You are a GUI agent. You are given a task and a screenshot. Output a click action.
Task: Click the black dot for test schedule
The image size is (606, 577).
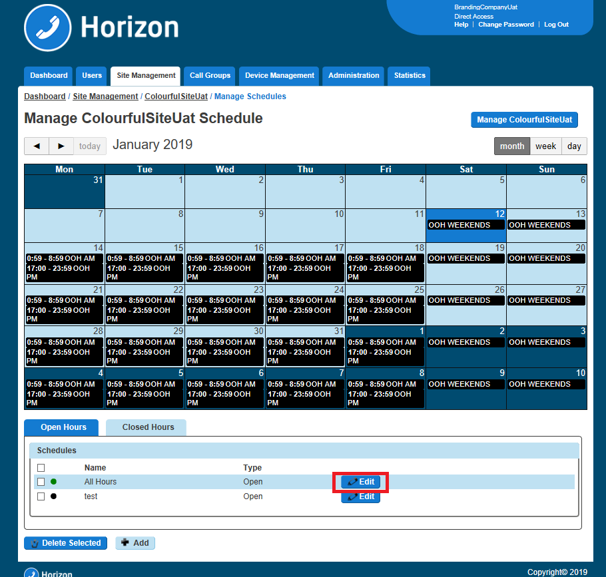coord(54,496)
